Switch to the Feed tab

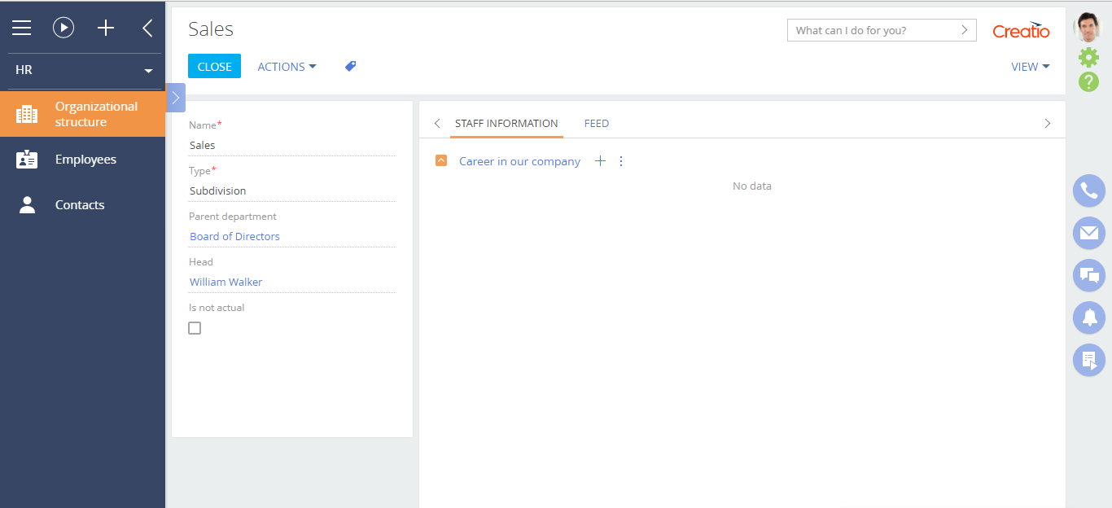[x=596, y=124]
